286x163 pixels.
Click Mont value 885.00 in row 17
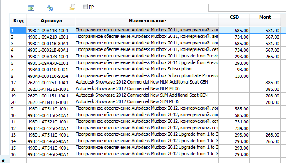click(x=272, y=83)
